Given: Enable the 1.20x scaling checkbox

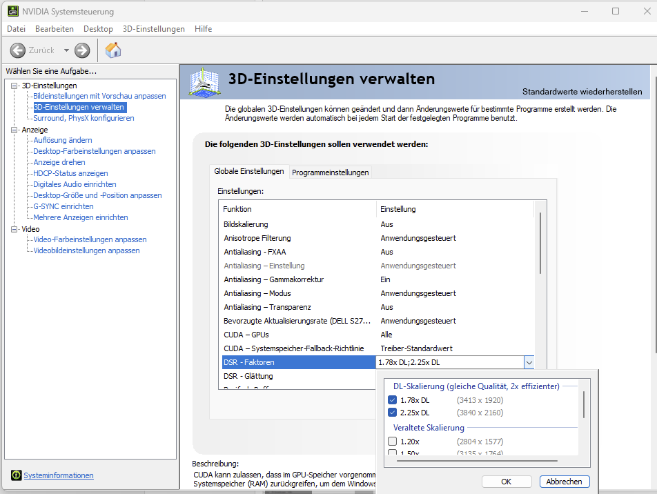Looking at the screenshot, I should [x=392, y=441].
